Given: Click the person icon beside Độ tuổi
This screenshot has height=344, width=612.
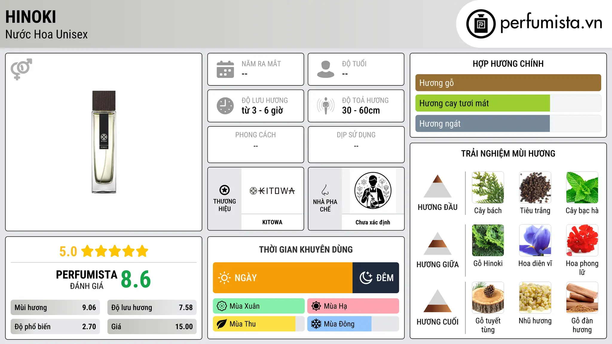Looking at the screenshot, I should (326, 69).
